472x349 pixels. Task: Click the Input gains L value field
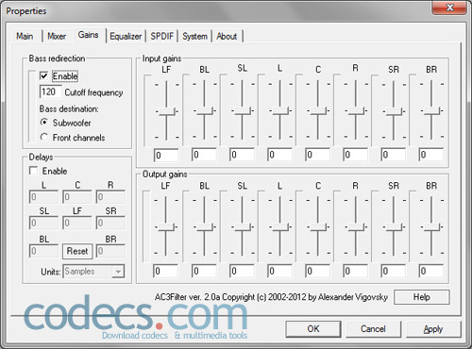pyautogui.click(x=279, y=155)
